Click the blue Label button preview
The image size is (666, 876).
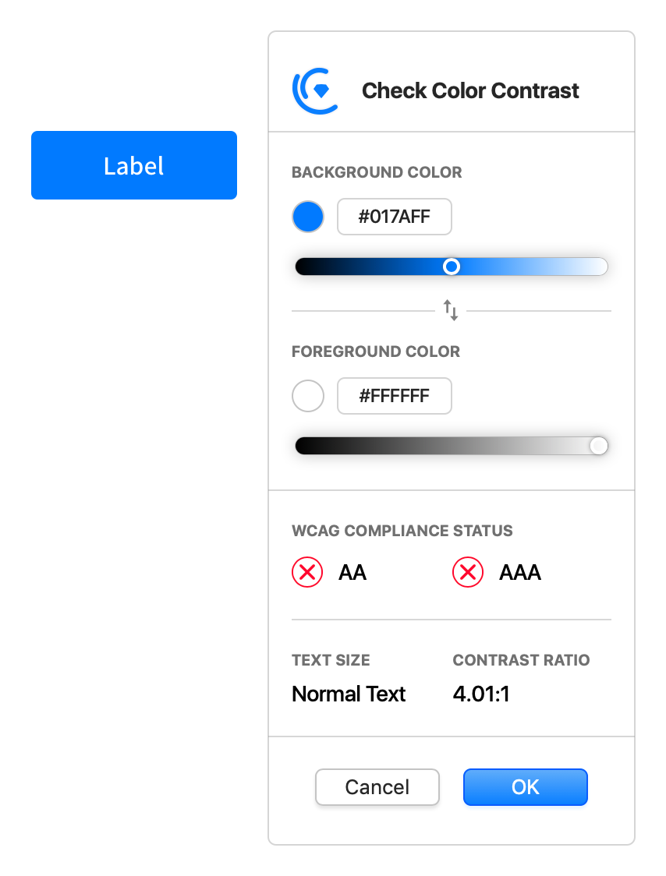[x=134, y=165]
